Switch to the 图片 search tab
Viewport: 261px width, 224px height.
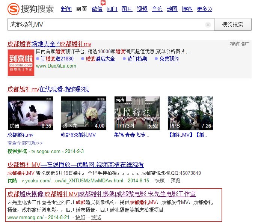point(127,9)
